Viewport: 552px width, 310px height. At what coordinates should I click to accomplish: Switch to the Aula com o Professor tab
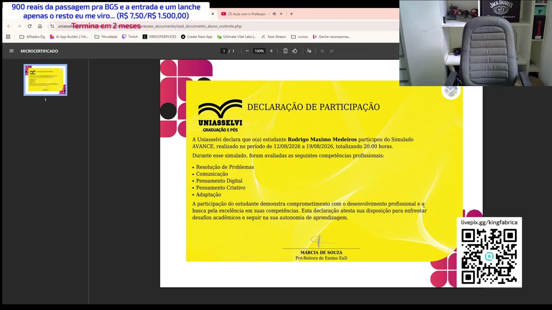(249, 14)
